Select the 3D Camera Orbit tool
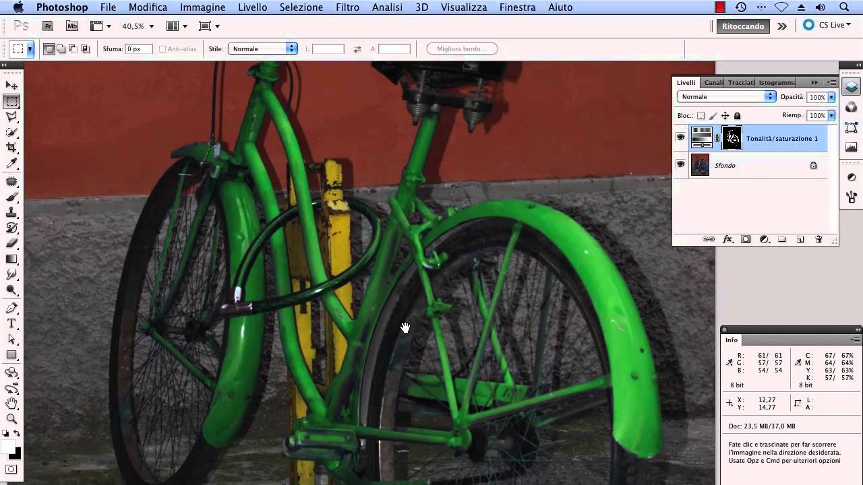 point(11,388)
